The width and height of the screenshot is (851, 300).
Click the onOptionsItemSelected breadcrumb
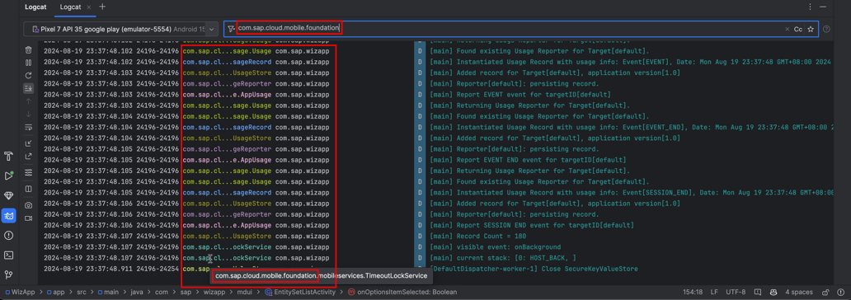402,292
